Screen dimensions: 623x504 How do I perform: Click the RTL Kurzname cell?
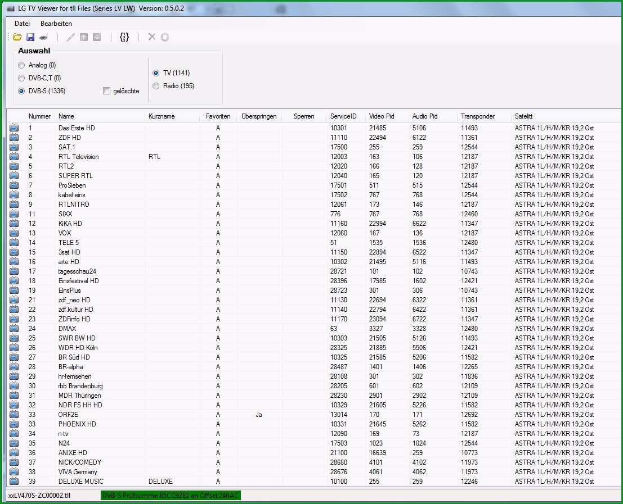coord(155,157)
